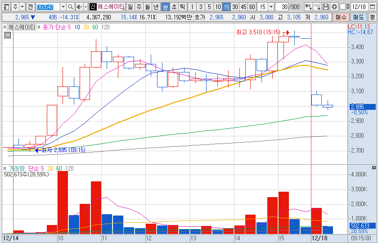Click the candle count field showing 30
This screenshot has height=243, width=378.
pos(282,7)
